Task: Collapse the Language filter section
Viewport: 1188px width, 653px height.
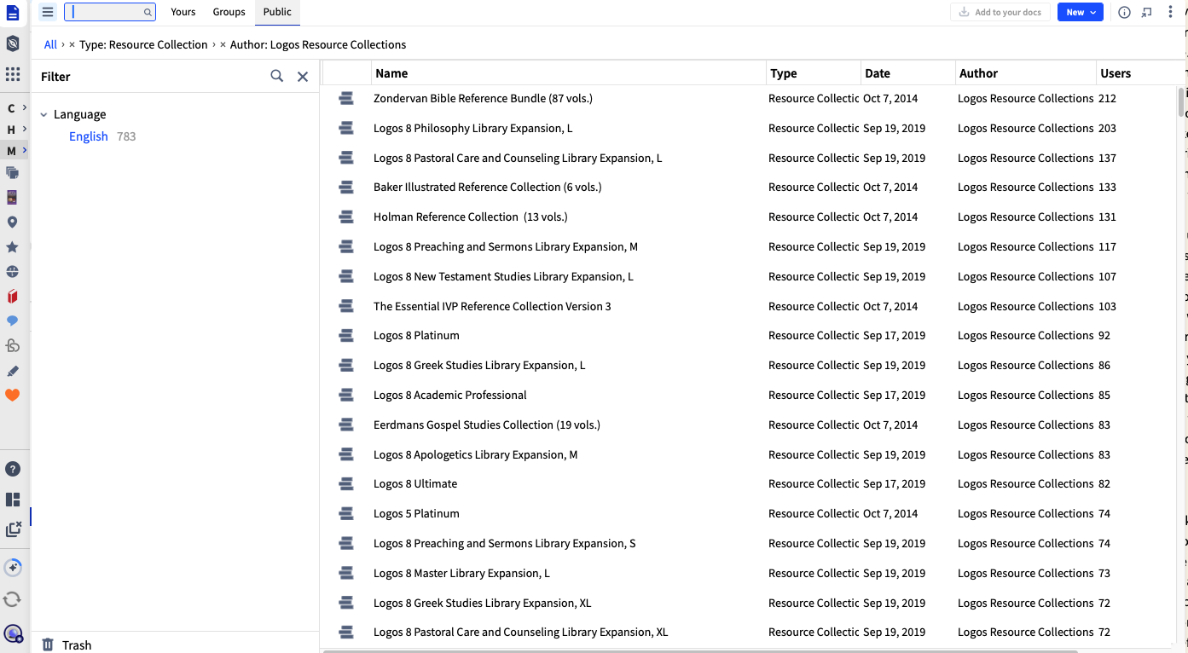Action: (x=43, y=114)
